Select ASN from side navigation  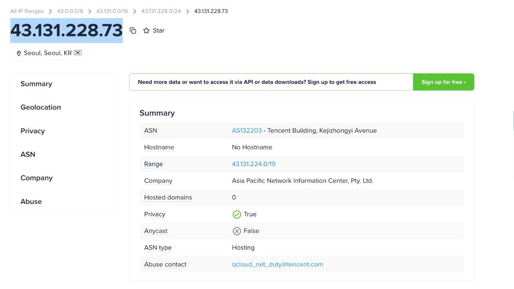coord(28,155)
